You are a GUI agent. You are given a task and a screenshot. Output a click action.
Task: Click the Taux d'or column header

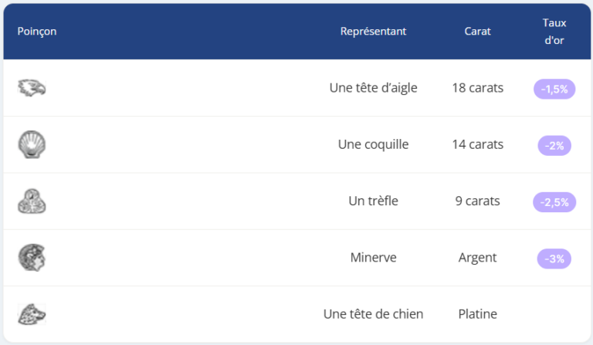pyautogui.click(x=554, y=32)
